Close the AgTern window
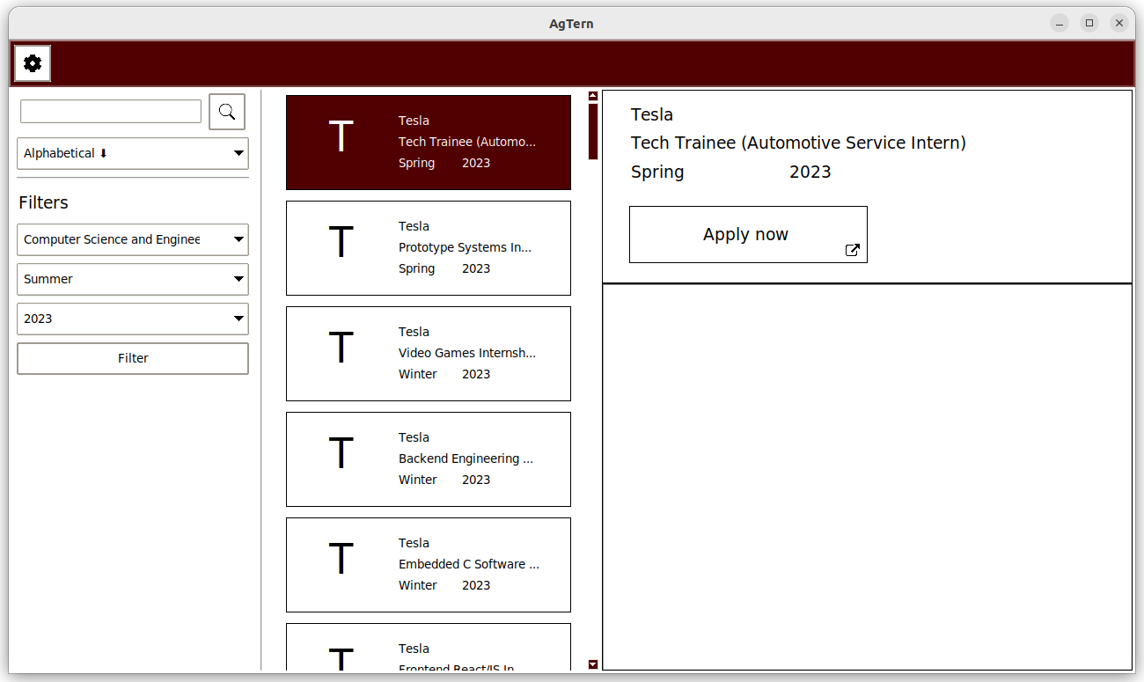The height and width of the screenshot is (682, 1144). [1119, 23]
